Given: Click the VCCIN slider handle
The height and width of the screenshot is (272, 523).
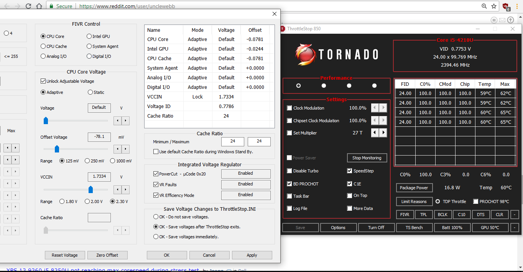Looking at the screenshot, I should 90,190.
